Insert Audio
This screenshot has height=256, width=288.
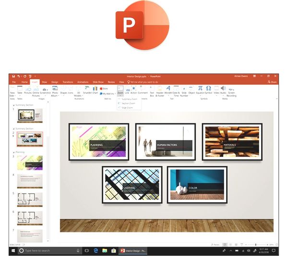(223, 90)
